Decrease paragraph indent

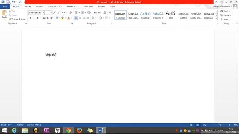tap(96, 13)
